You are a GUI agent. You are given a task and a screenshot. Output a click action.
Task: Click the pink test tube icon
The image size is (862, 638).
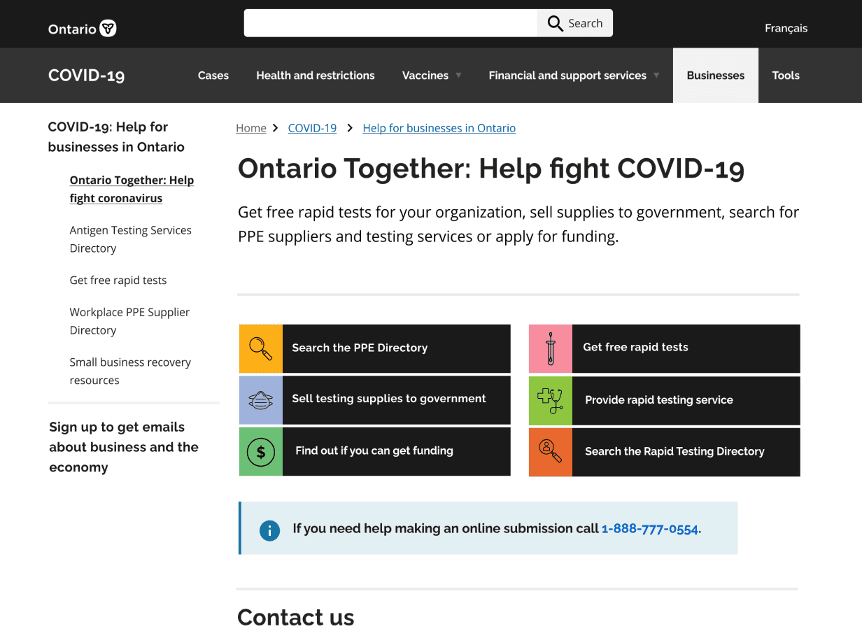coord(551,348)
